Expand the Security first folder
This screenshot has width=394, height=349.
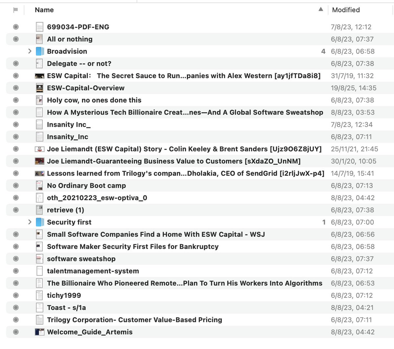tap(30, 222)
